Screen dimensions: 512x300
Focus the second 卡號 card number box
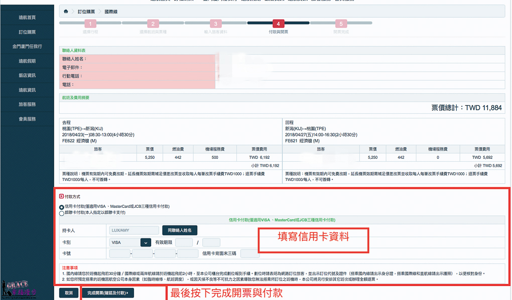click(x=143, y=253)
